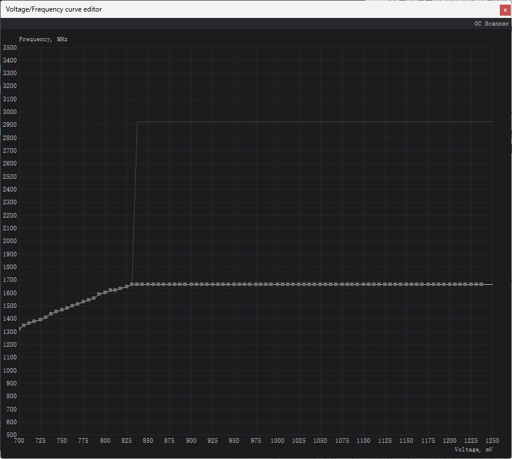Screen dimensions: 512x459
Task: Close the Voltage/Frequency curve editor window
Action: pos(504,10)
